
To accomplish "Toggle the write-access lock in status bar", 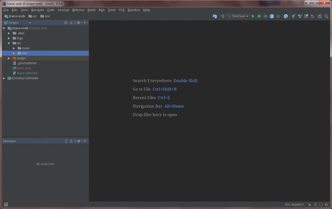I will [309, 204].
